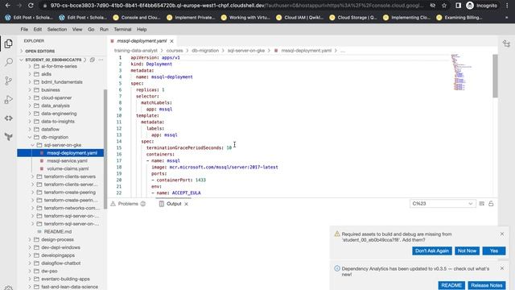
Task: Close the mssql-deployment.yaml editor tab
Action: pos(171,41)
